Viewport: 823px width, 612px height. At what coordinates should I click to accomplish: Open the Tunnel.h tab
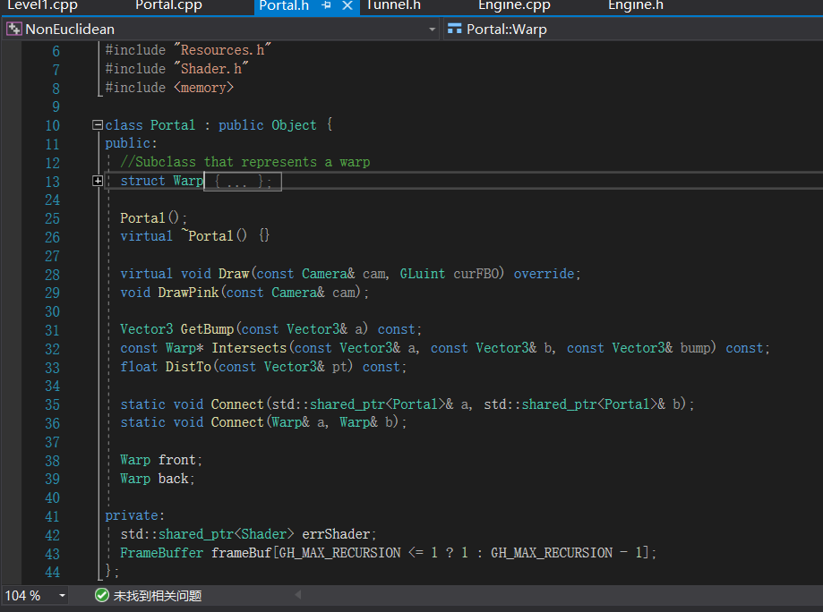coord(393,5)
